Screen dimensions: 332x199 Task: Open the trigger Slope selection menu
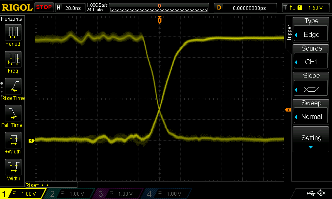311,84
